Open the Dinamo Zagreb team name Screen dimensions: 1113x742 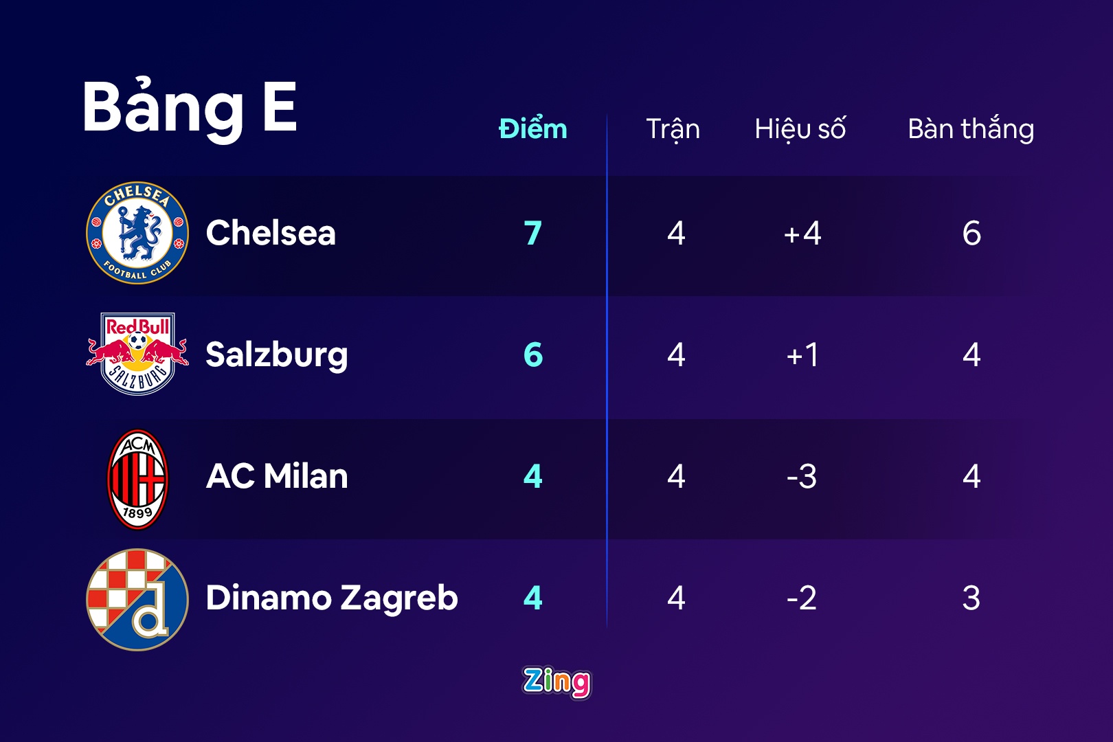pos(332,598)
